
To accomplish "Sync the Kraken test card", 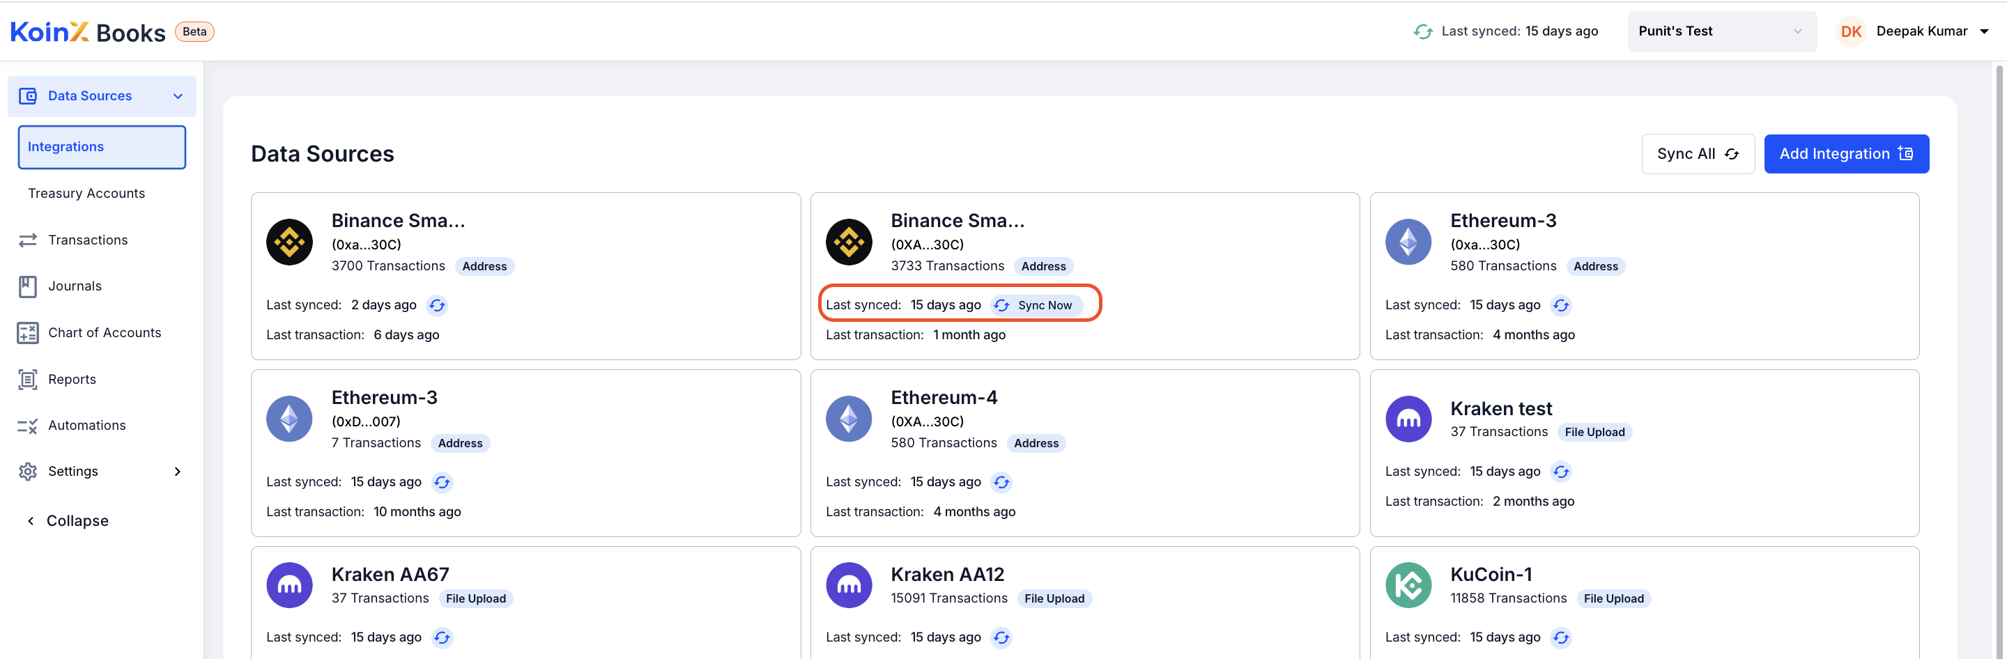I will click(1560, 472).
